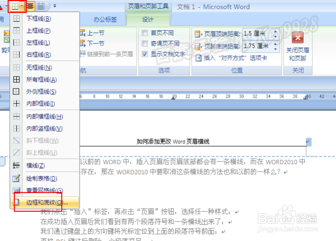Screen dimensions: 336x241
Task: Switch to the 办公标签 tab
Action: pyautogui.click(x=105, y=20)
